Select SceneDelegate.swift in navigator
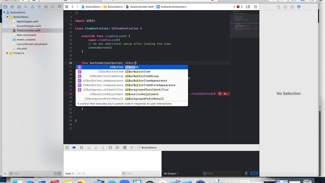 click(29, 26)
